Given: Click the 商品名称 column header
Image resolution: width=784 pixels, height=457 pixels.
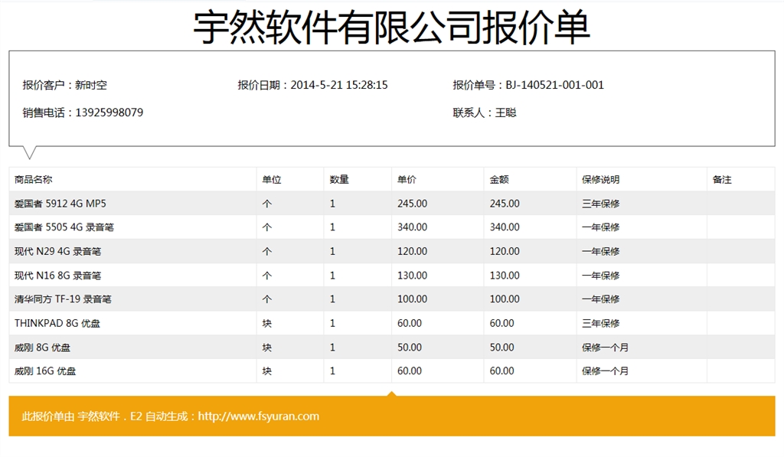Looking at the screenshot, I should [x=33, y=180].
